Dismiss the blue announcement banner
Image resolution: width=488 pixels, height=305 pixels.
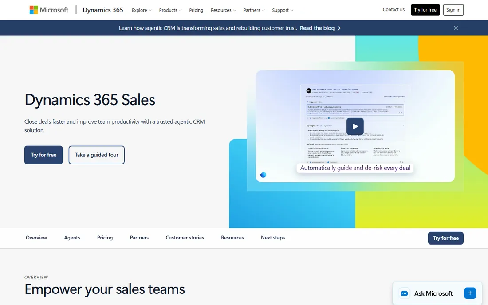point(456,28)
